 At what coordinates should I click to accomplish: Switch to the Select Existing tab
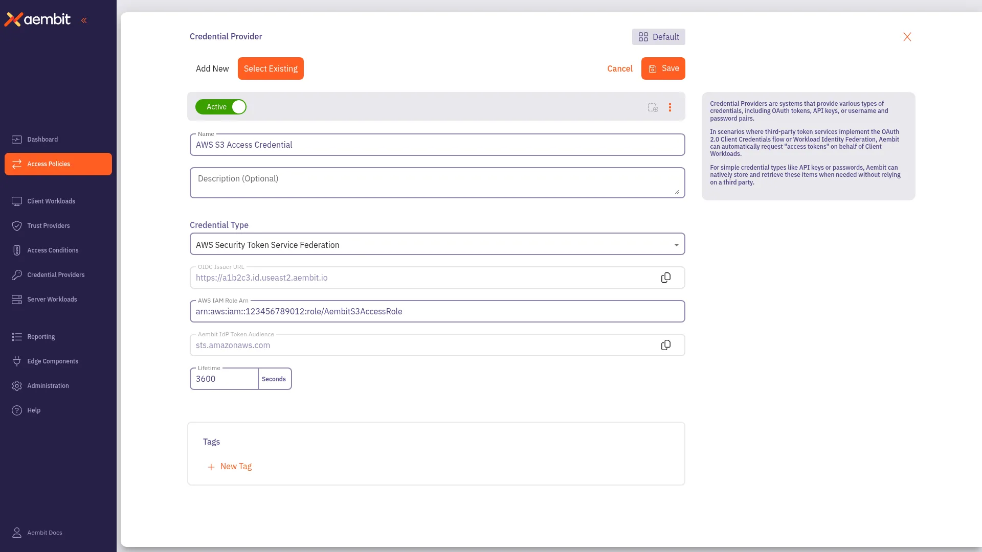271,68
